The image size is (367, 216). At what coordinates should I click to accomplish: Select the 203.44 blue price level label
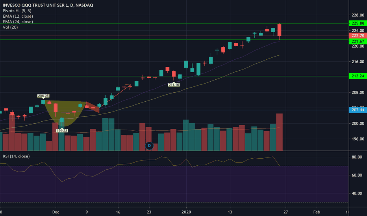[358, 110]
